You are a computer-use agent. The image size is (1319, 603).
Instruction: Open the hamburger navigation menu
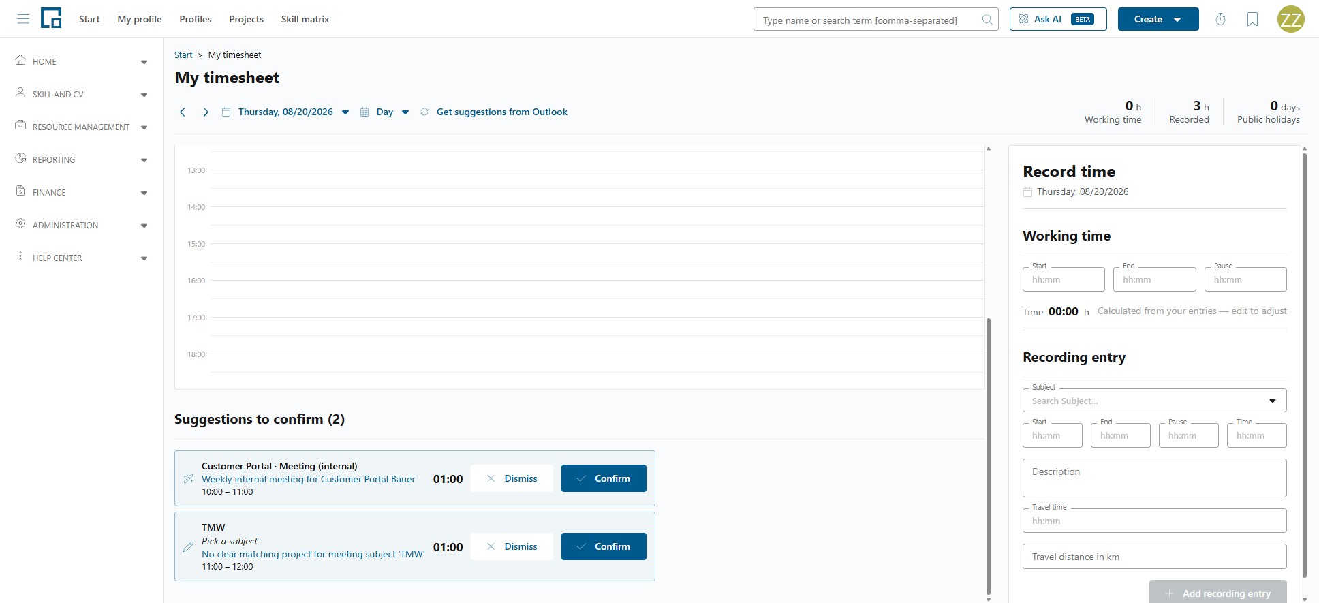[23, 19]
